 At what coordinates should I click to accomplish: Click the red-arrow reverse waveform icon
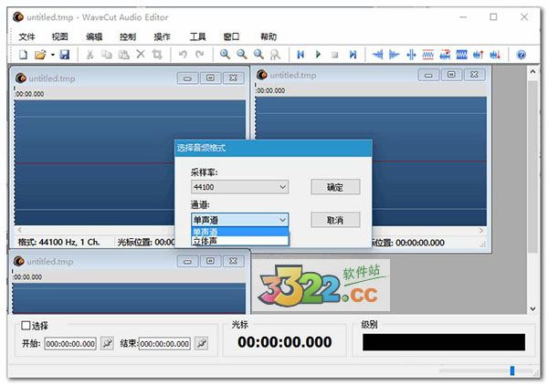445,55
